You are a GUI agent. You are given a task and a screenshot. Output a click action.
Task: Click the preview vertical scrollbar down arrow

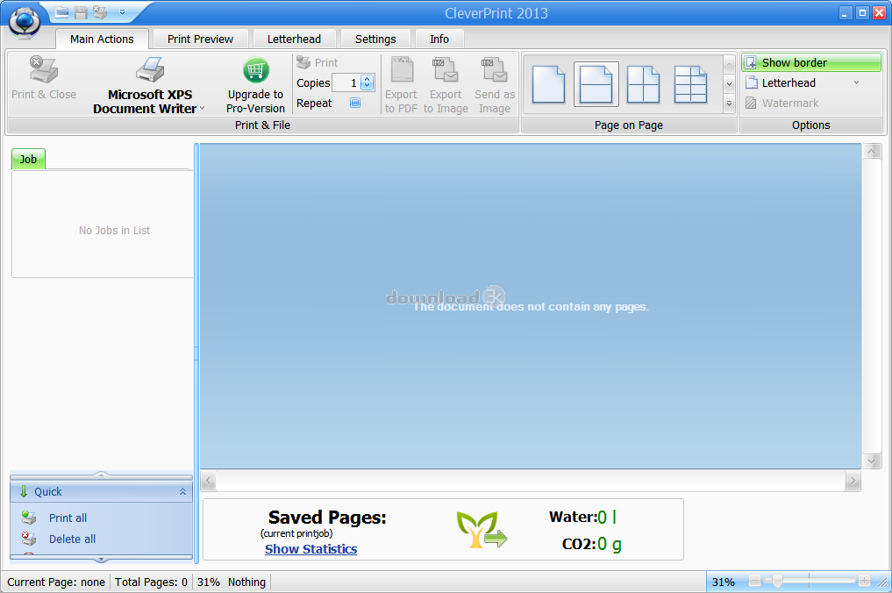(872, 461)
